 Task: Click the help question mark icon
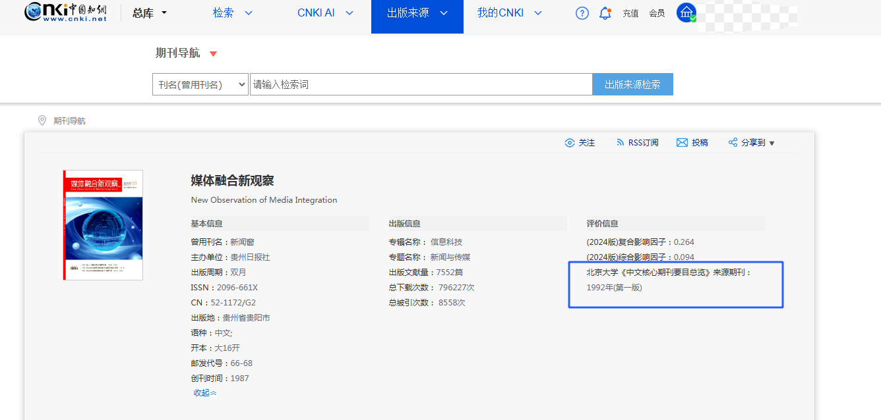click(582, 13)
